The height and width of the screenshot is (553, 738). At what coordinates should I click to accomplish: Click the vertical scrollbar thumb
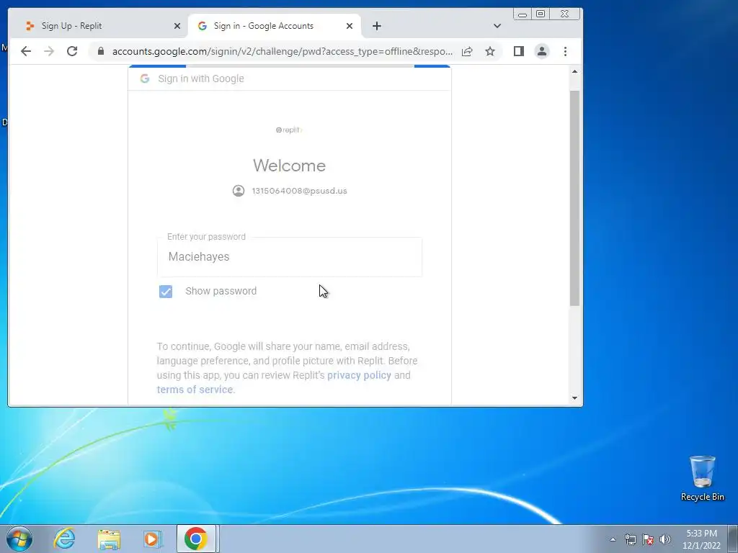point(574,199)
